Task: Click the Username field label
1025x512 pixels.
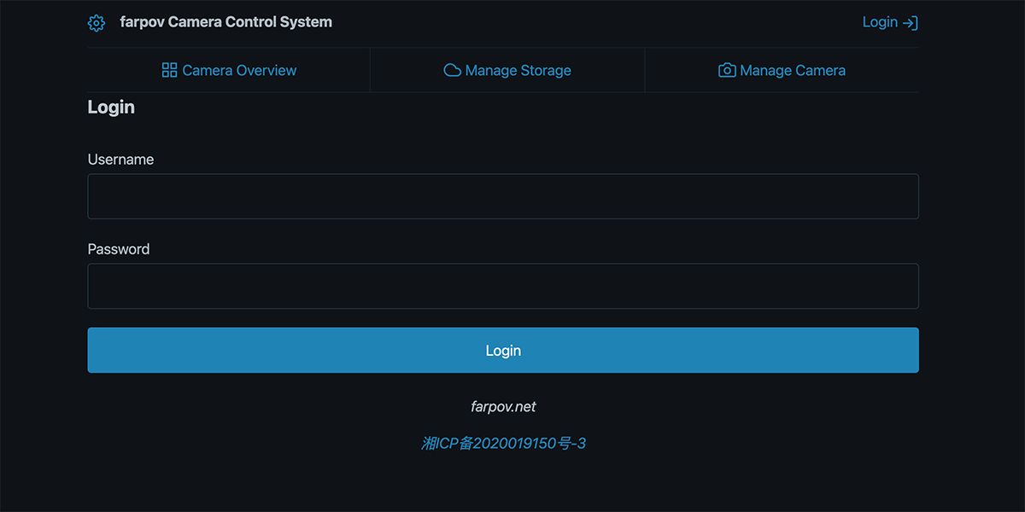Action: coord(120,160)
